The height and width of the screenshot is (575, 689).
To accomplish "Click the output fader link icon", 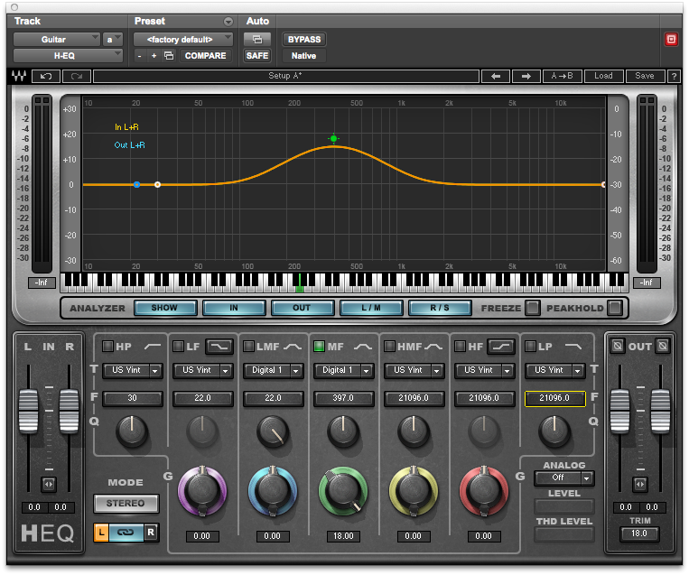I will pos(639,484).
